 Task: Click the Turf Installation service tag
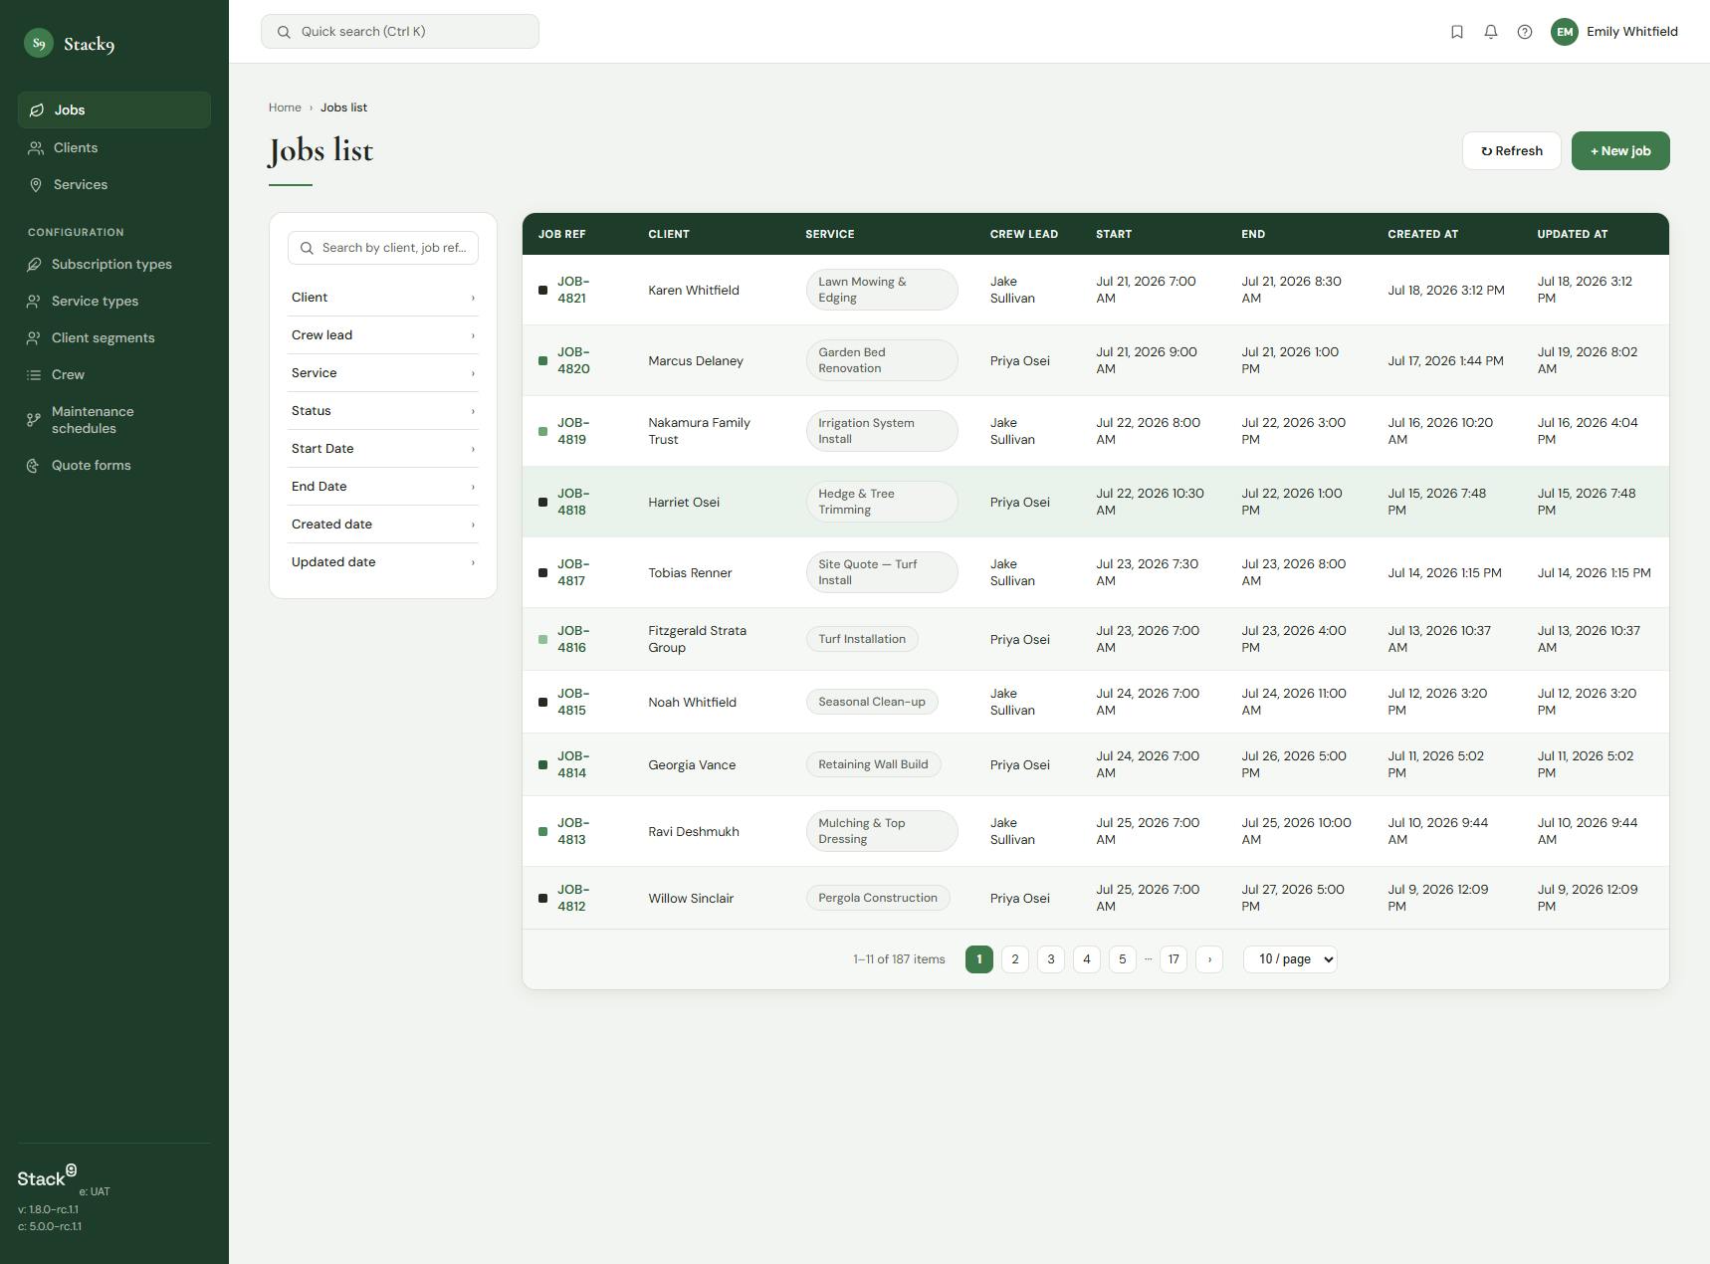(862, 640)
